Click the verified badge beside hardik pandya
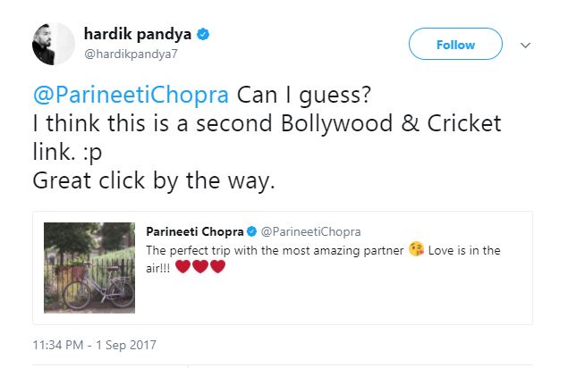Viewport: 568px width, 368px height. [204, 35]
